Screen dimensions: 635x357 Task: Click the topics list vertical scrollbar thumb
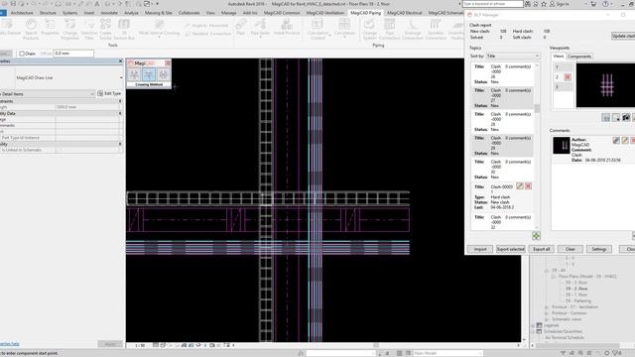click(538, 108)
